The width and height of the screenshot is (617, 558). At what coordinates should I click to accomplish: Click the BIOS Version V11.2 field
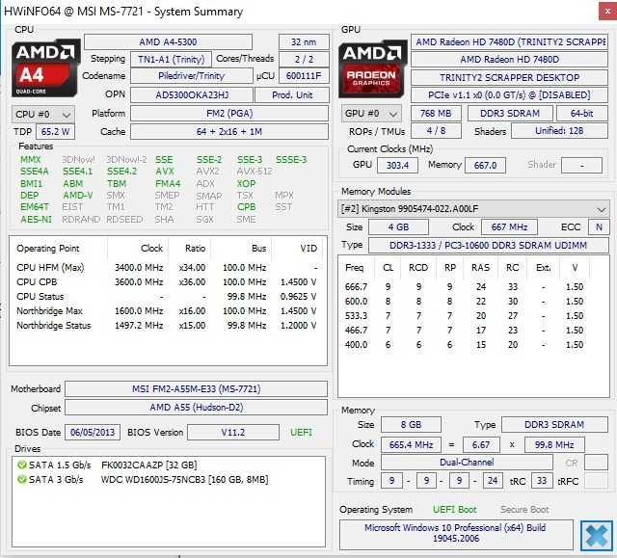pos(233,433)
